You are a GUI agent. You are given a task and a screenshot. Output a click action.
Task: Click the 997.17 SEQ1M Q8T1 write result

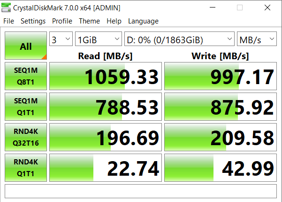tap(221, 76)
